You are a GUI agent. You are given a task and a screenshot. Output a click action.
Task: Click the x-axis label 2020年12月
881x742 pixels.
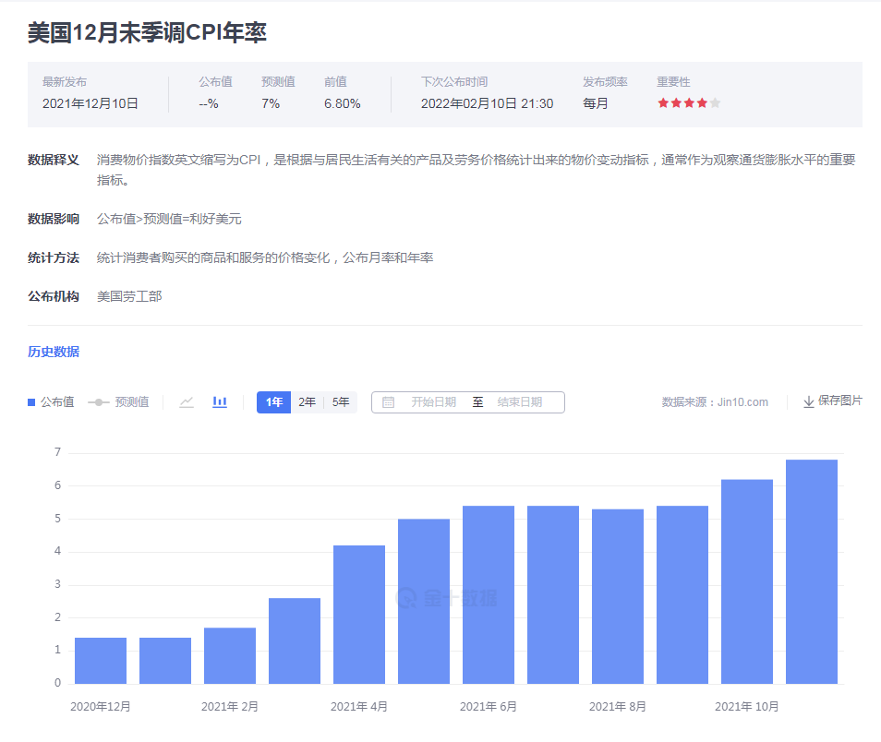pos(101,706)
